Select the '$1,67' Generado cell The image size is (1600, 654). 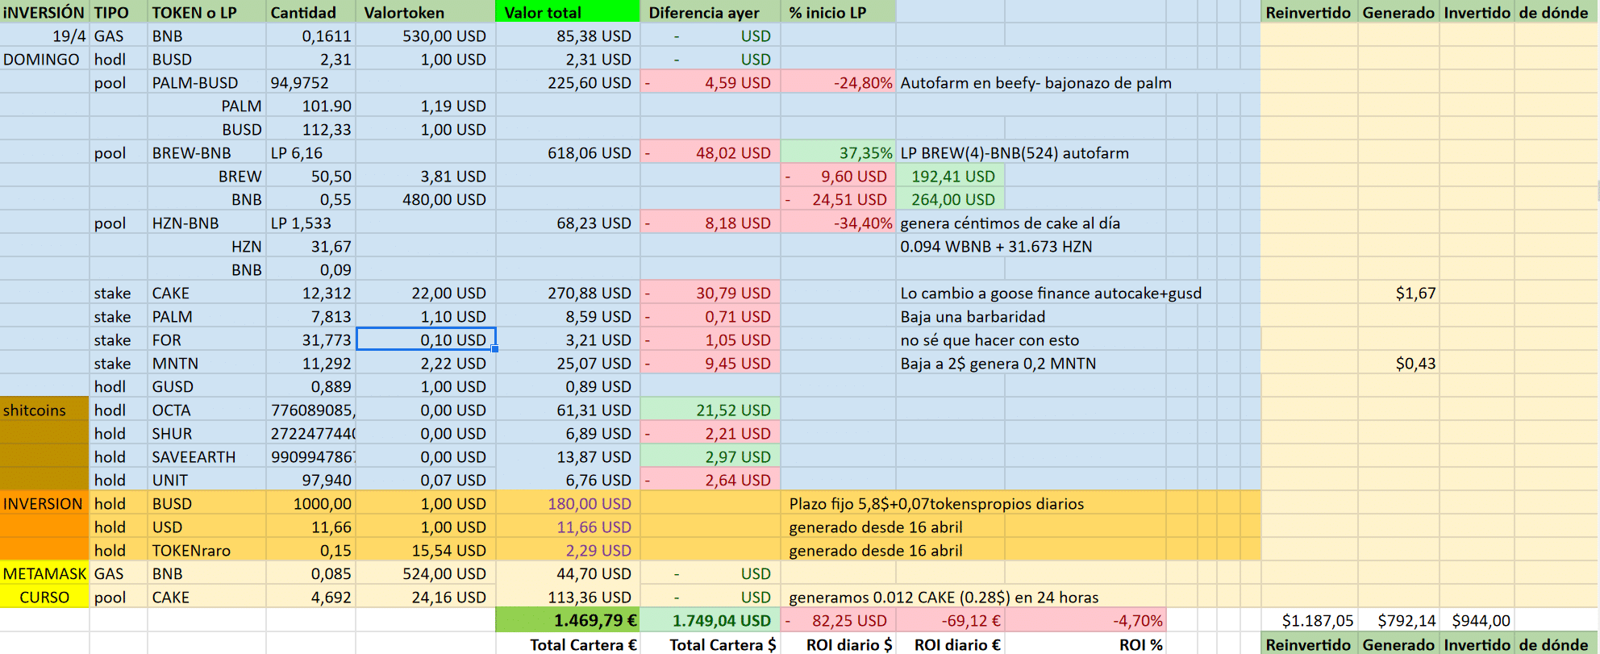coord(1398,293)
